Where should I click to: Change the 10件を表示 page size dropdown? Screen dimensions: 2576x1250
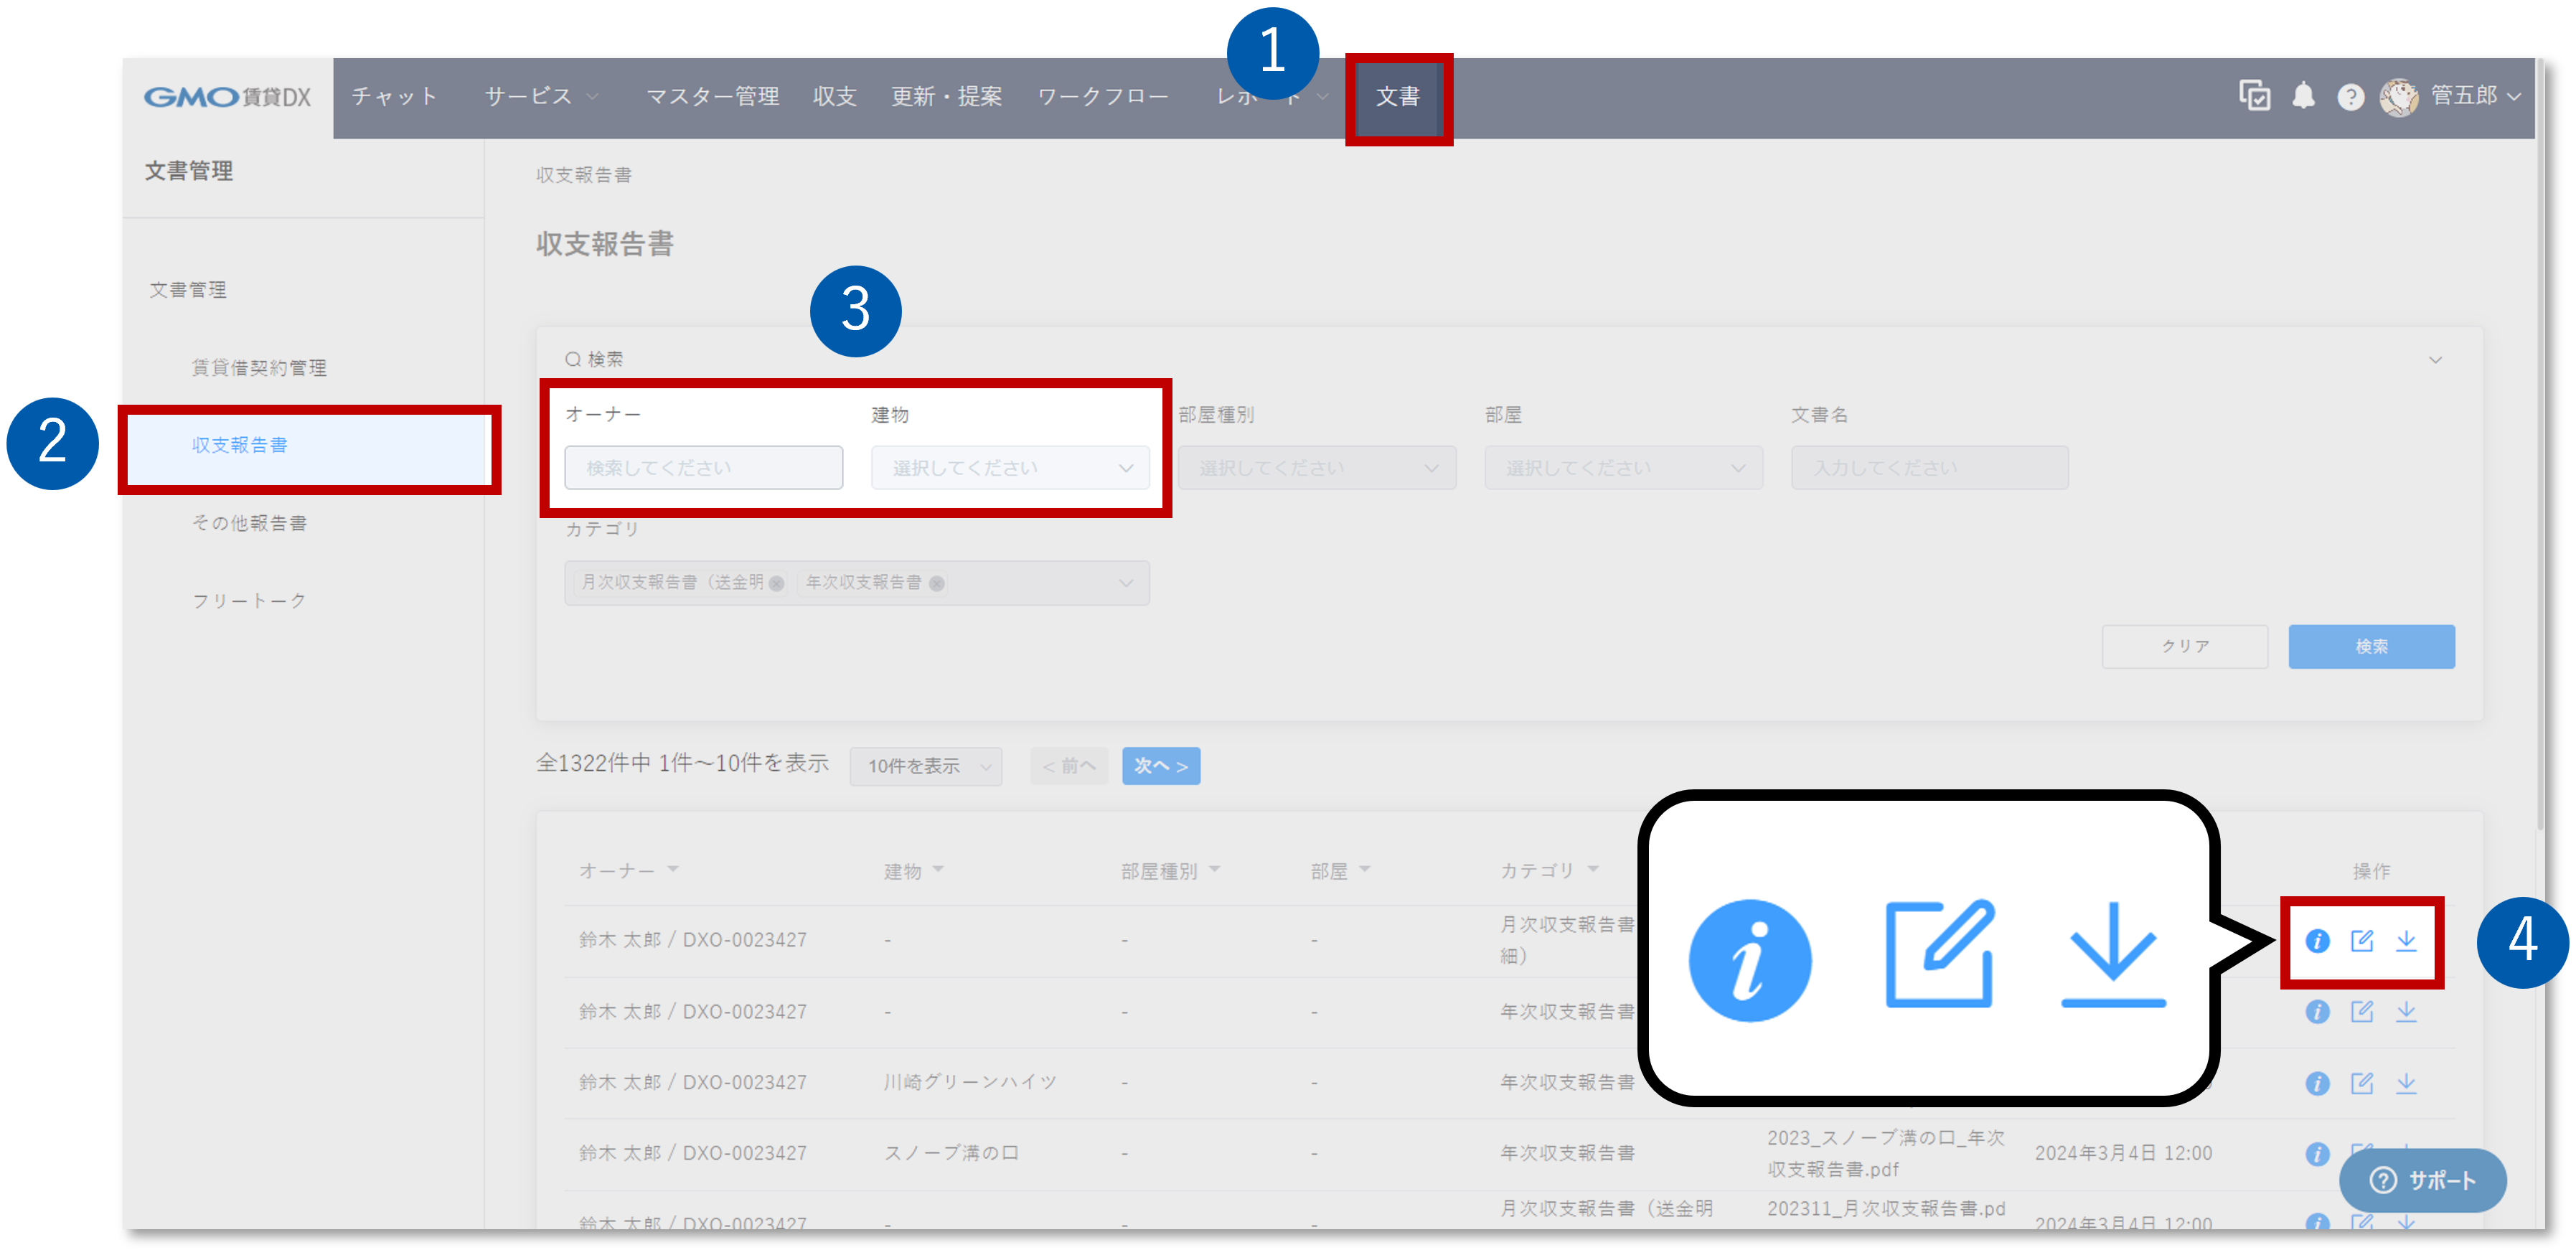tap(925, 767)
